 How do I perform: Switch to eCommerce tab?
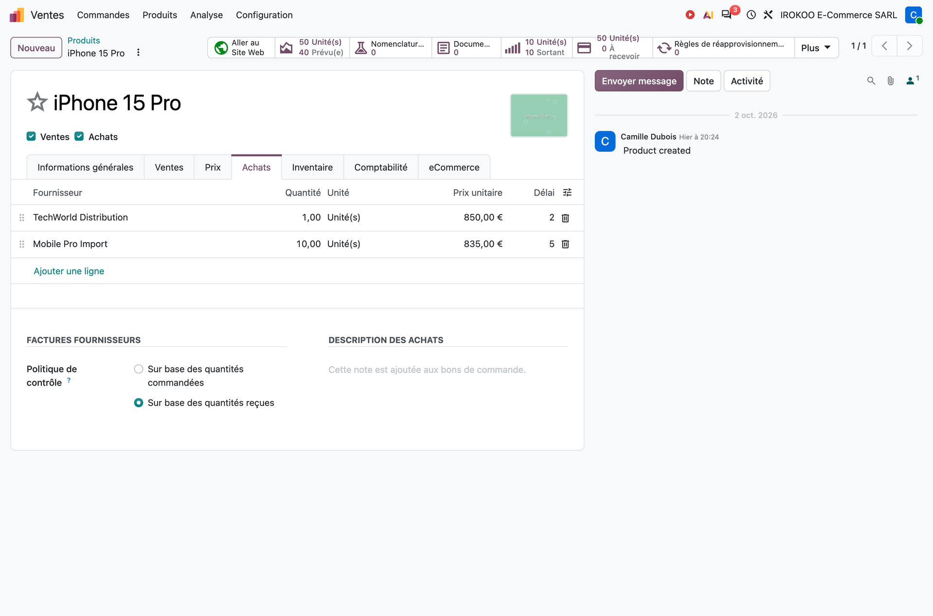[x=454, y=167]
